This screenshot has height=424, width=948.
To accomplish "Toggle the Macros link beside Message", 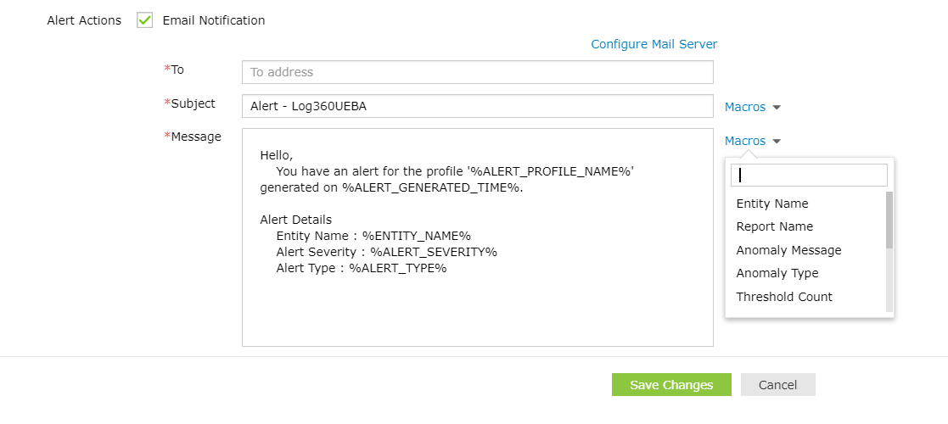I will pyautogui.click(x=745, y=141).
